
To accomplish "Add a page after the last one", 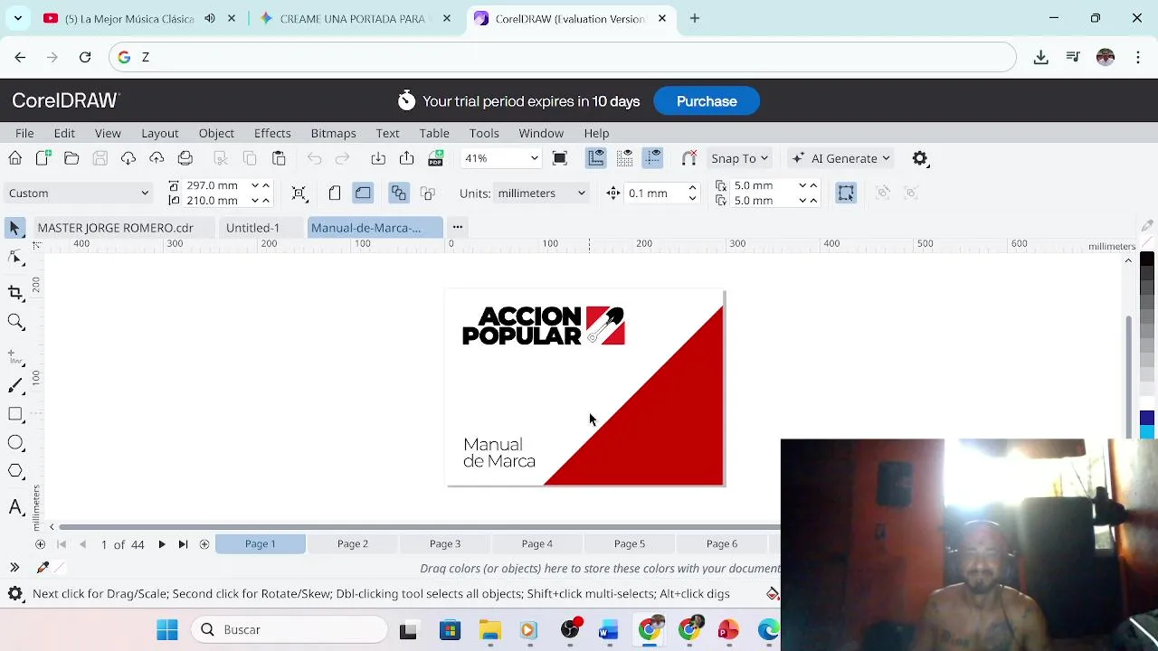I will point(204,543).
